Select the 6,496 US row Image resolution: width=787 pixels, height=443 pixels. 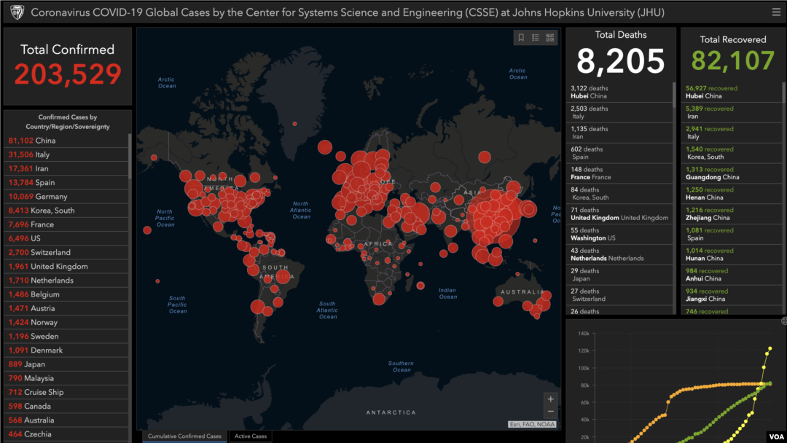(x=66, y=239)
